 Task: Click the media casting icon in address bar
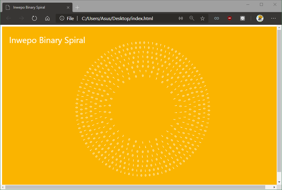[x=181, y=18]
